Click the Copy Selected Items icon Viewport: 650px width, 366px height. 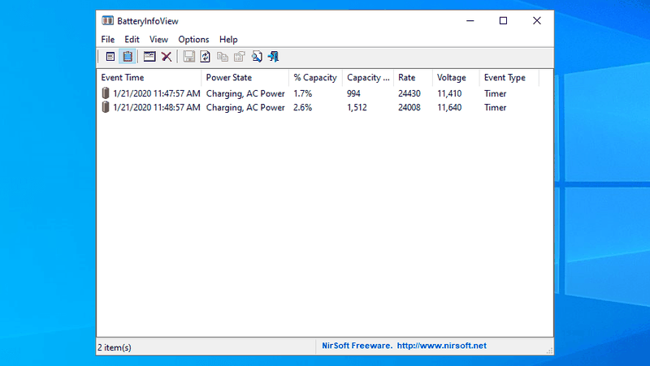click(223, 57)
